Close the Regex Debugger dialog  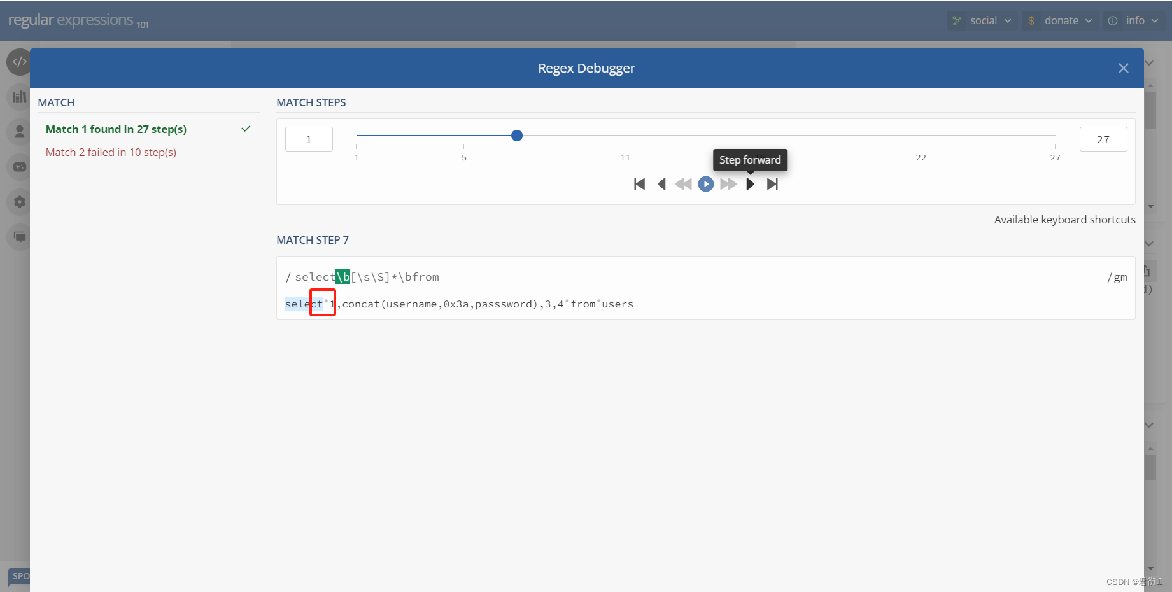pyautogui.click(x=1124, y=68)
